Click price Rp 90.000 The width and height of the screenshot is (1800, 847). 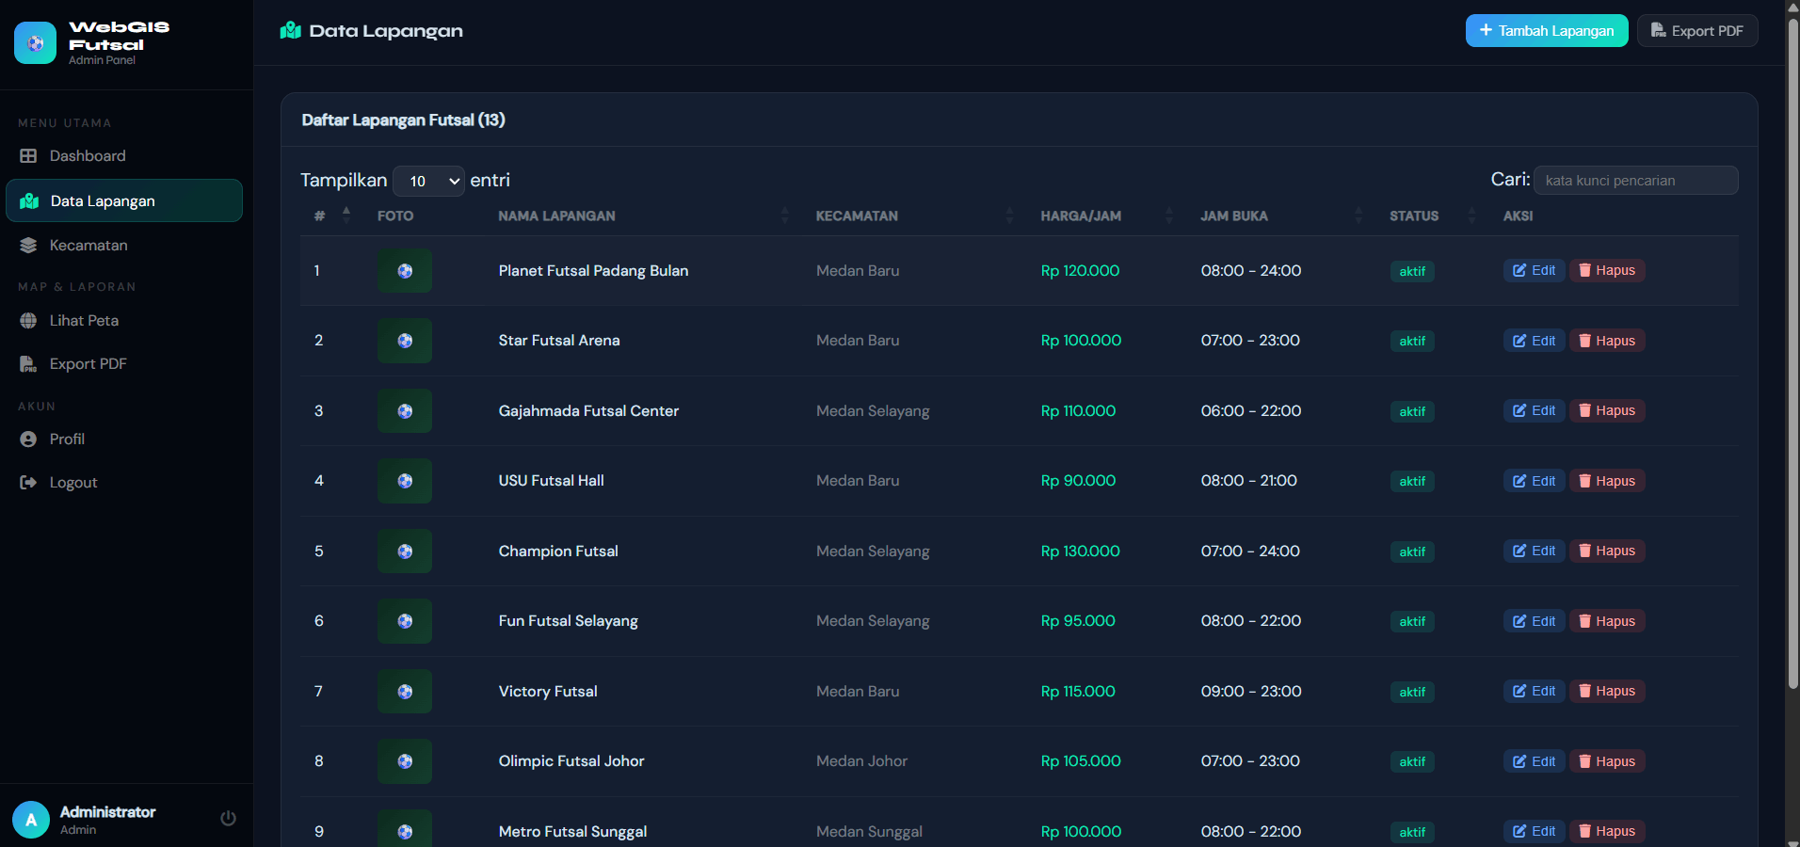coord(1078,481)
